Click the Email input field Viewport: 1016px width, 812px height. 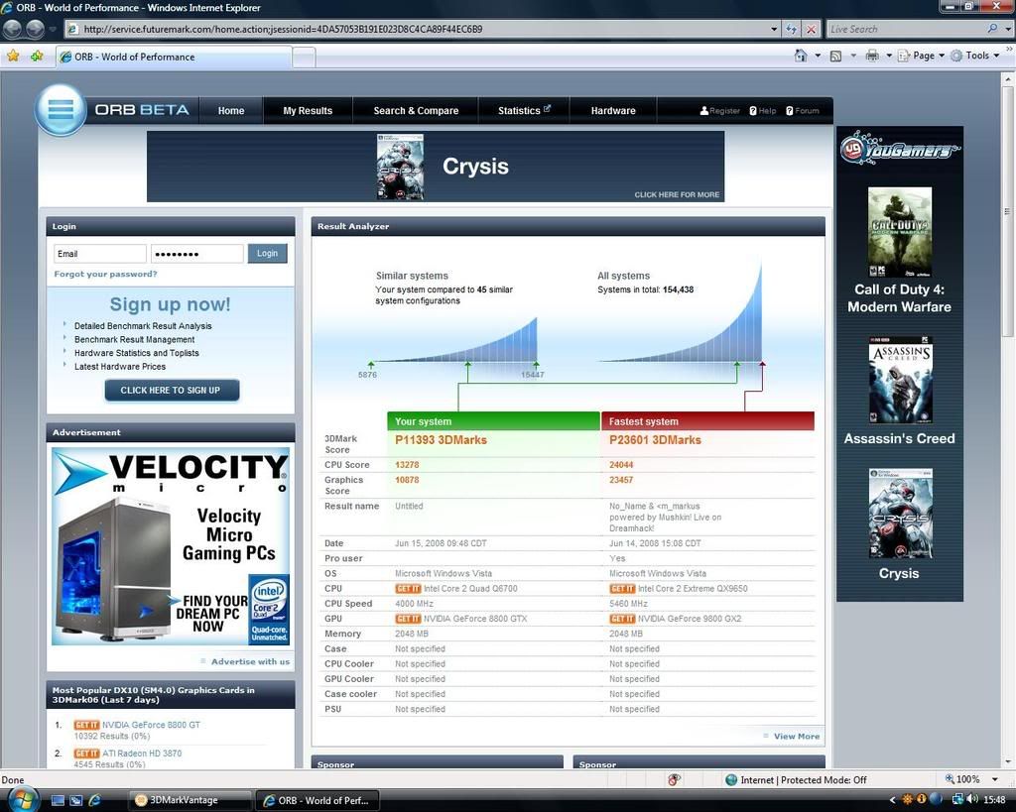pyautogui.click(x=100, y=253)
